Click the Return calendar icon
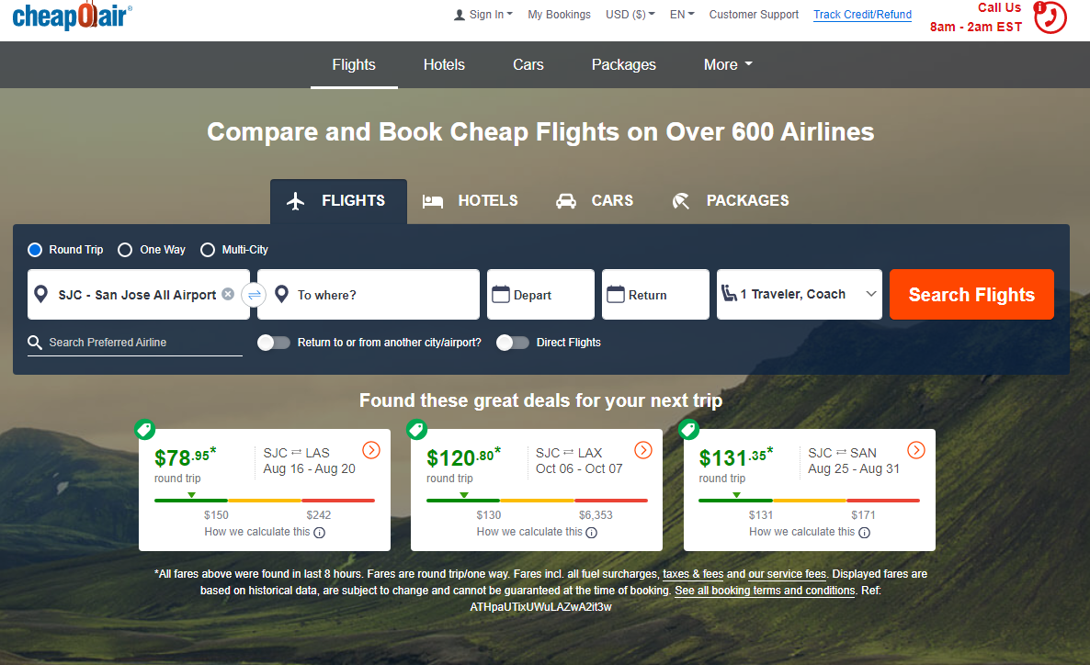1090x665 pixels. pos(616,295)
